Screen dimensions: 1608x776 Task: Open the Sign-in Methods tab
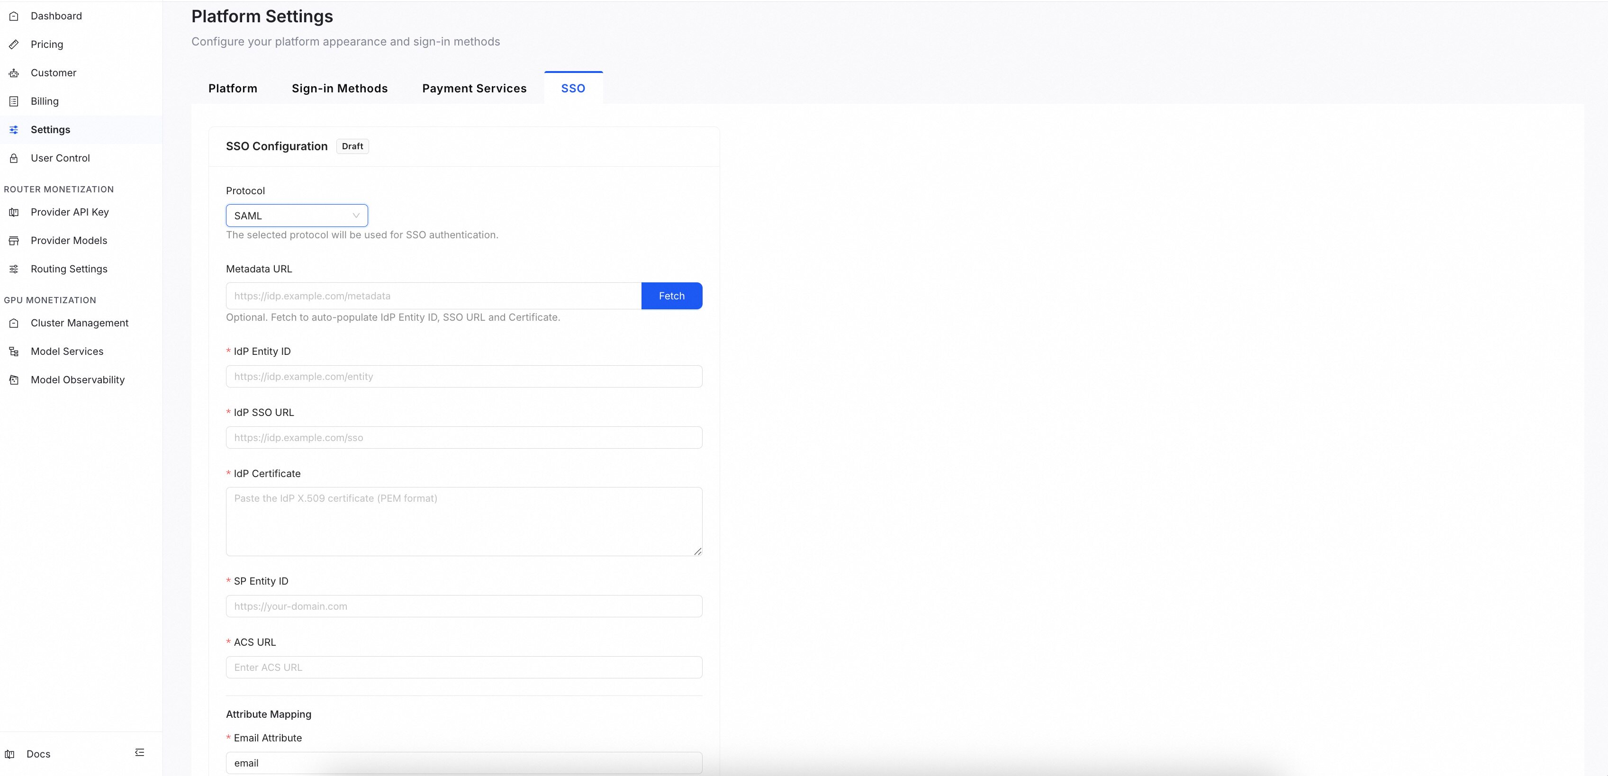(340, 88)
